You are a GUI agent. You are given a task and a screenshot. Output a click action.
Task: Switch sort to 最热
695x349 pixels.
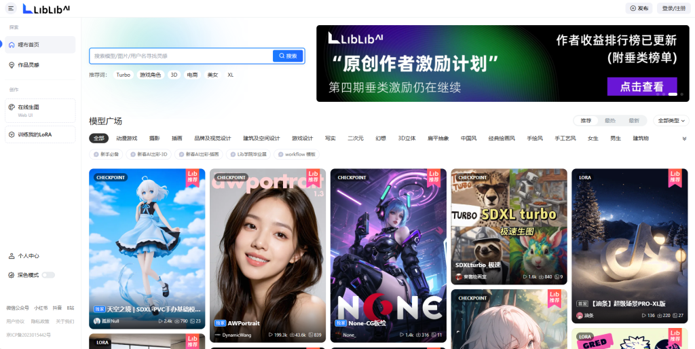pos(610,121)
